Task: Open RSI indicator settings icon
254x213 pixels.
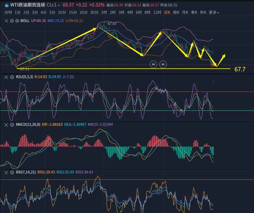Action: 12,172
